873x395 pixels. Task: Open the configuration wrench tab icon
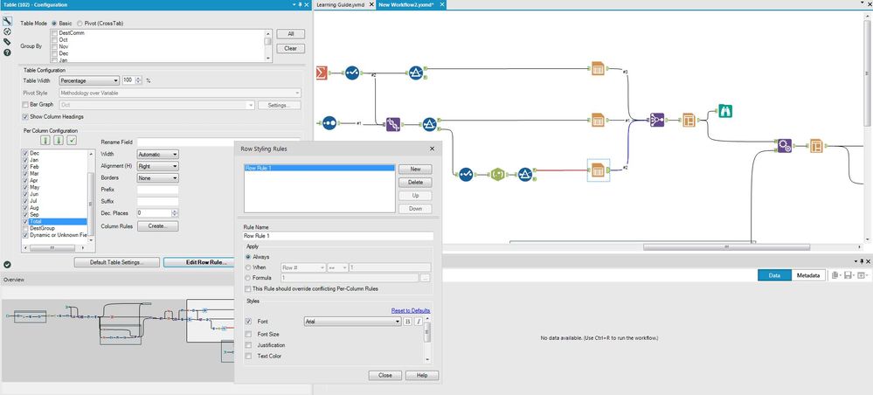[7, 21]
